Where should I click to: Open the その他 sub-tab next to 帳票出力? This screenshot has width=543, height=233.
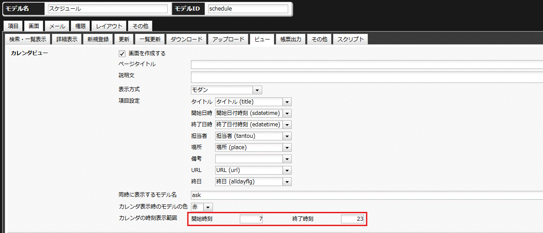pos(319,39)
